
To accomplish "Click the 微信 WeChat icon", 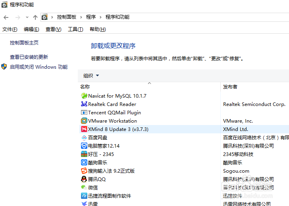I will pos(84,187).
